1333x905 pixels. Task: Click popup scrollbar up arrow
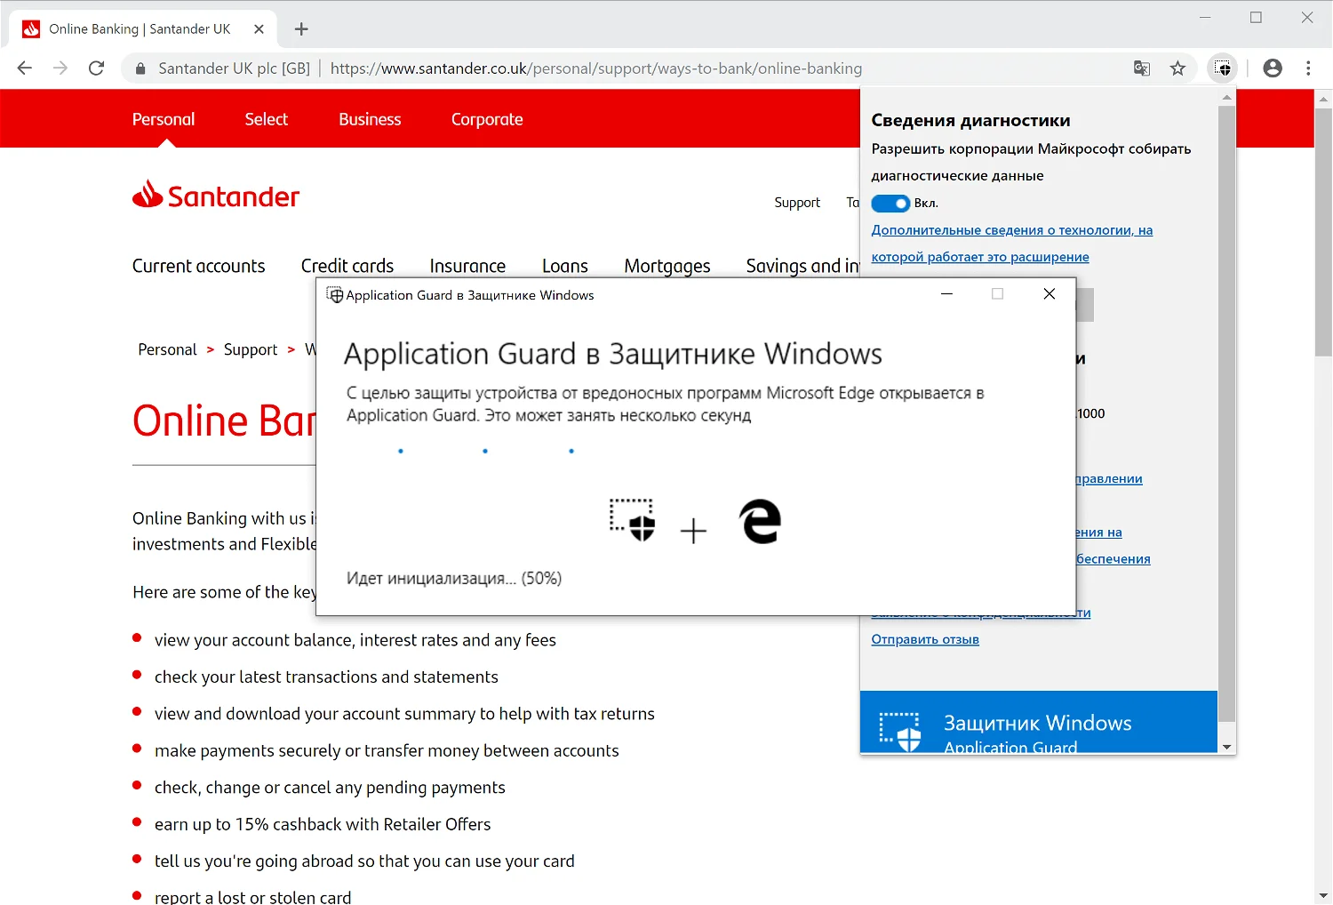[1227, 97]
